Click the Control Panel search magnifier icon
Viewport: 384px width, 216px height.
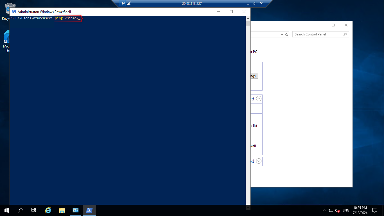pos(345,34)
